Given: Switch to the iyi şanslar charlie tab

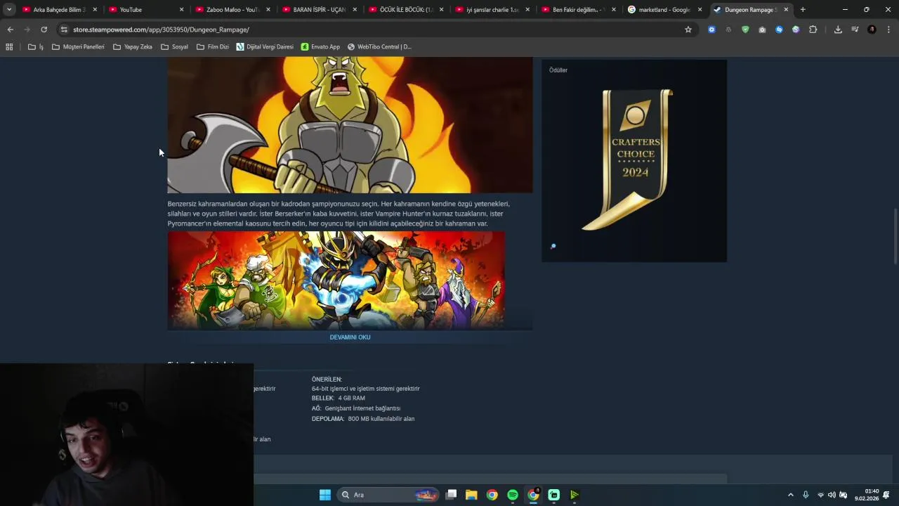Looking at the screenshot, I should tap(492, 9).
